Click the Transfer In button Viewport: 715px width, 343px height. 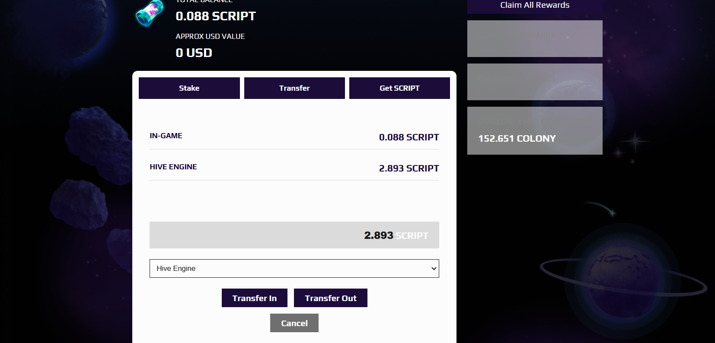(255, 298)
